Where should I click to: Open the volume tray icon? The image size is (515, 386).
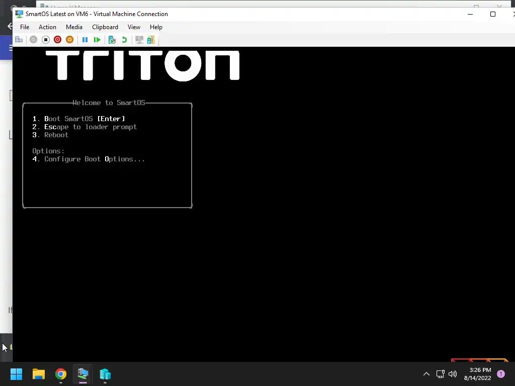pyautogui.click(x=453, y=374)
